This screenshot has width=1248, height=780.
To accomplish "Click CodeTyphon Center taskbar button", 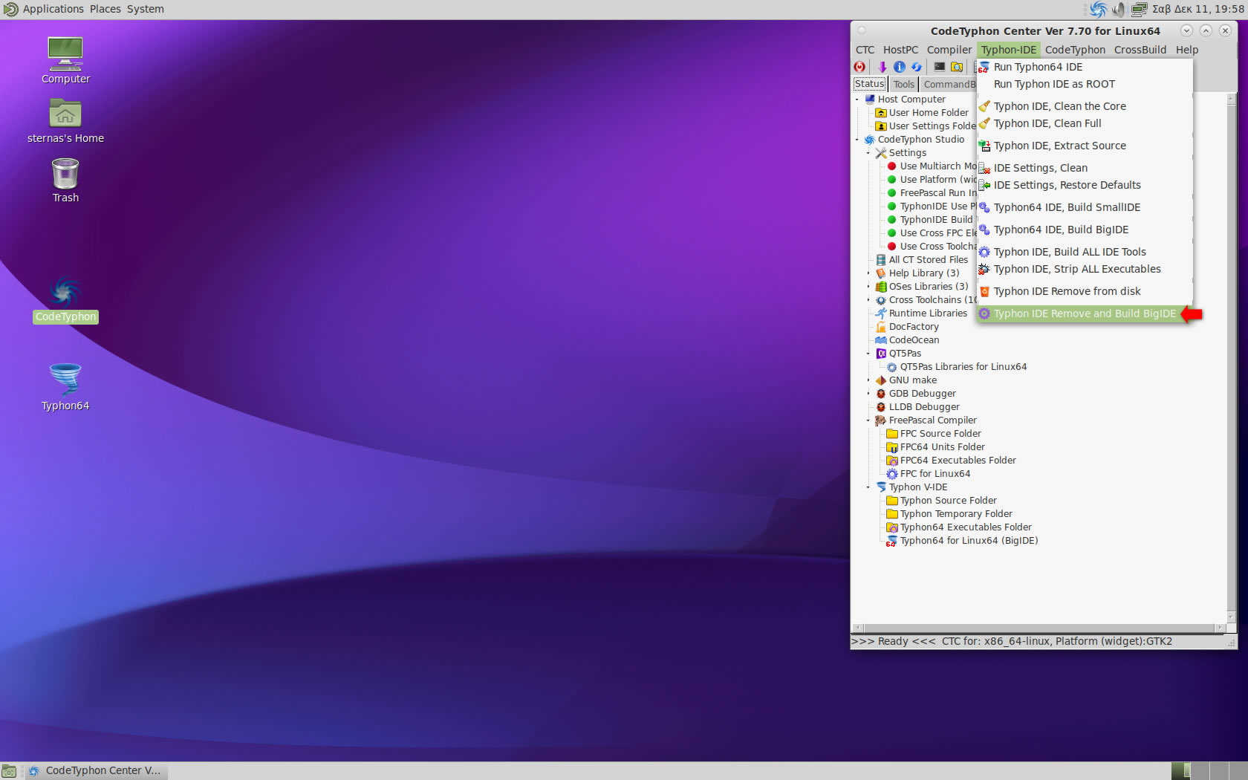I will point(96,771).
